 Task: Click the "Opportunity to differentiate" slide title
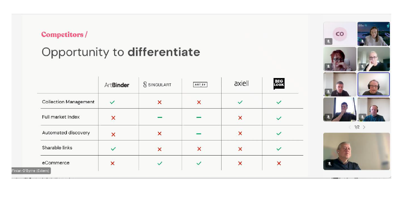pos(120,52)
